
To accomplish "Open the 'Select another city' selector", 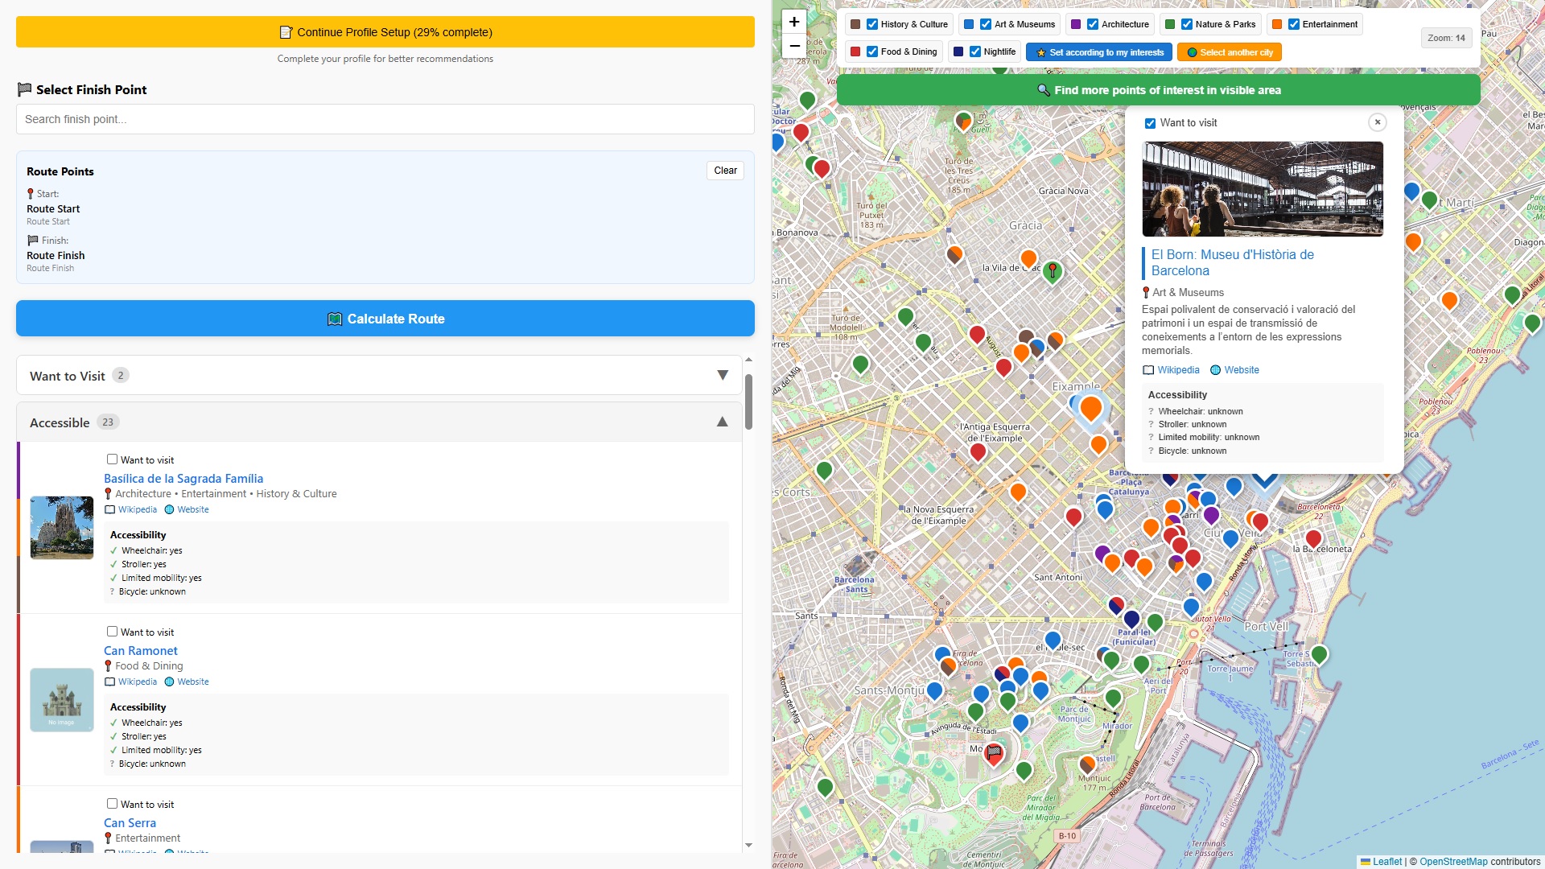I will point(1229,51).
